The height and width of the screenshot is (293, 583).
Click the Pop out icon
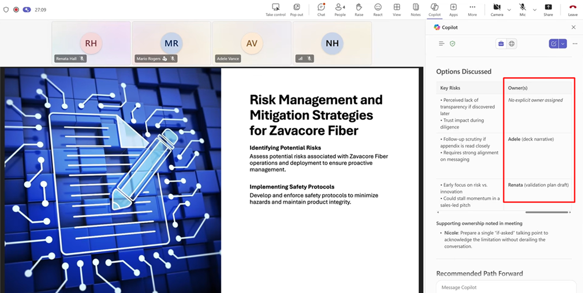(x=297, y=9)
